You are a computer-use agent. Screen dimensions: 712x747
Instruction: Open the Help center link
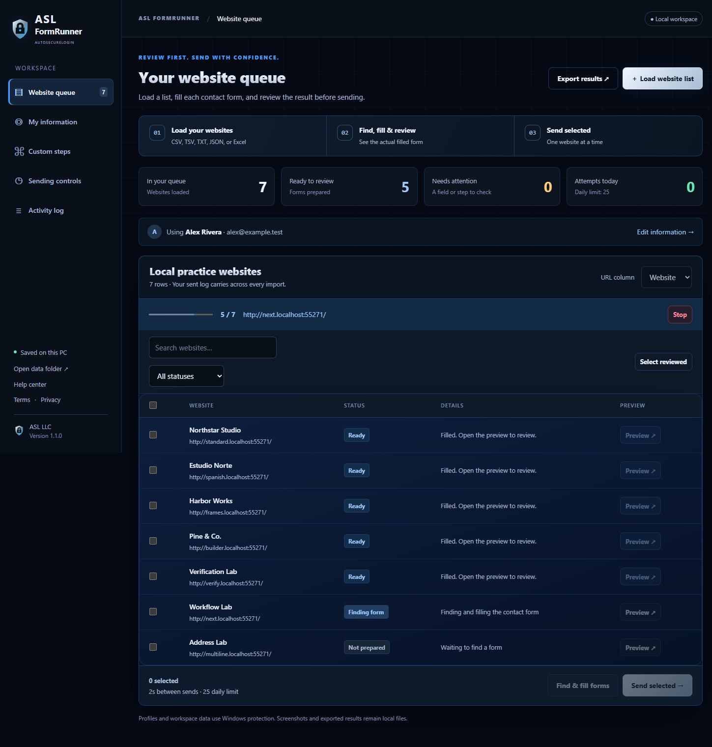(30, 385)
